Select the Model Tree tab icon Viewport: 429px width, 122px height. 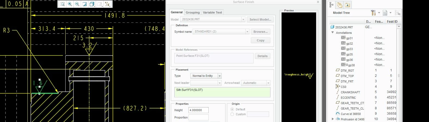(x=331, y=5)
